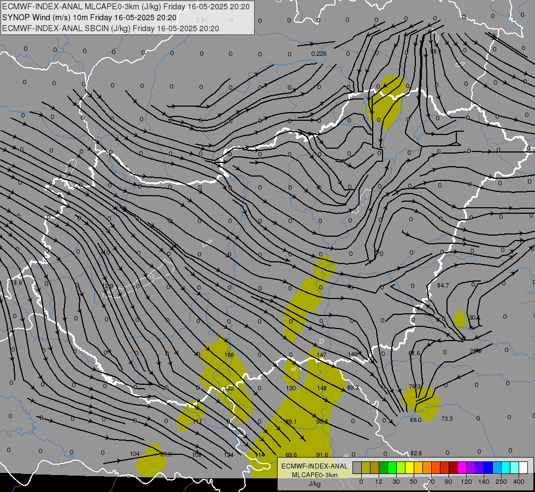Pick the dark green legend swatch
This screenshot has height=492, width=535.
tap(384, 467)
